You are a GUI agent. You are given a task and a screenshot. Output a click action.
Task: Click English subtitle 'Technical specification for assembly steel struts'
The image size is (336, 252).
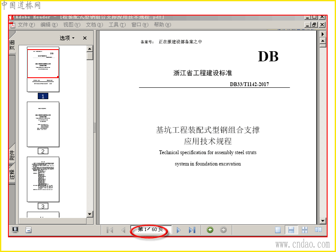point(207,152)
